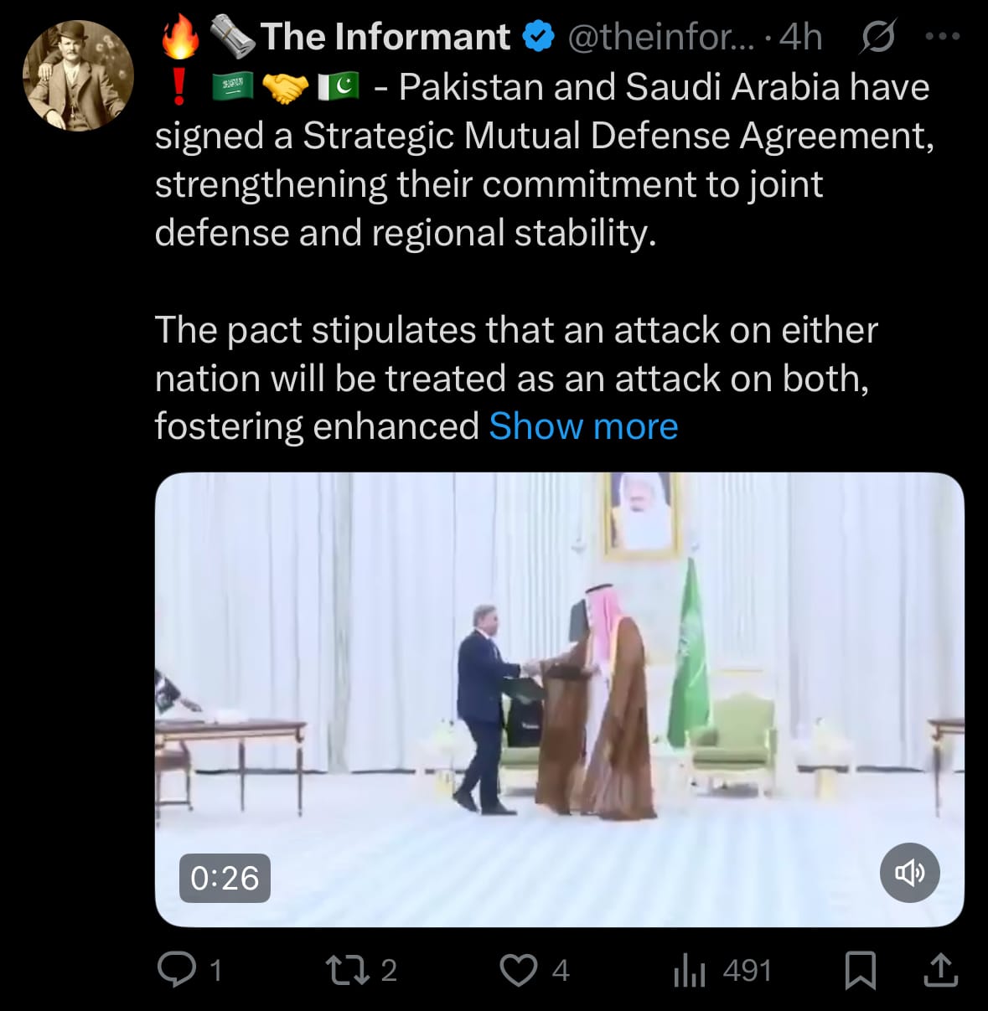
Task: Open The Informant's profile picture
Action: pyautogui.click(x=78, y=76)
